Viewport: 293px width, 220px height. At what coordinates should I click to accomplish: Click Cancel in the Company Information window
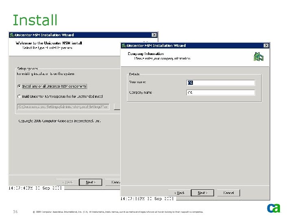pos(229,193)
